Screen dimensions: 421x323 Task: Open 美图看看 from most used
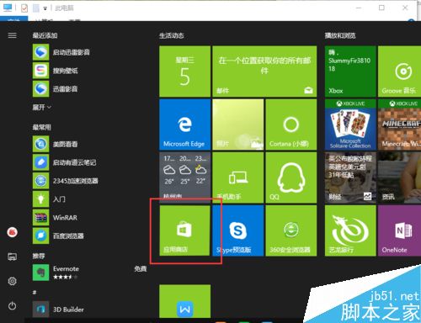click(56, 144)
